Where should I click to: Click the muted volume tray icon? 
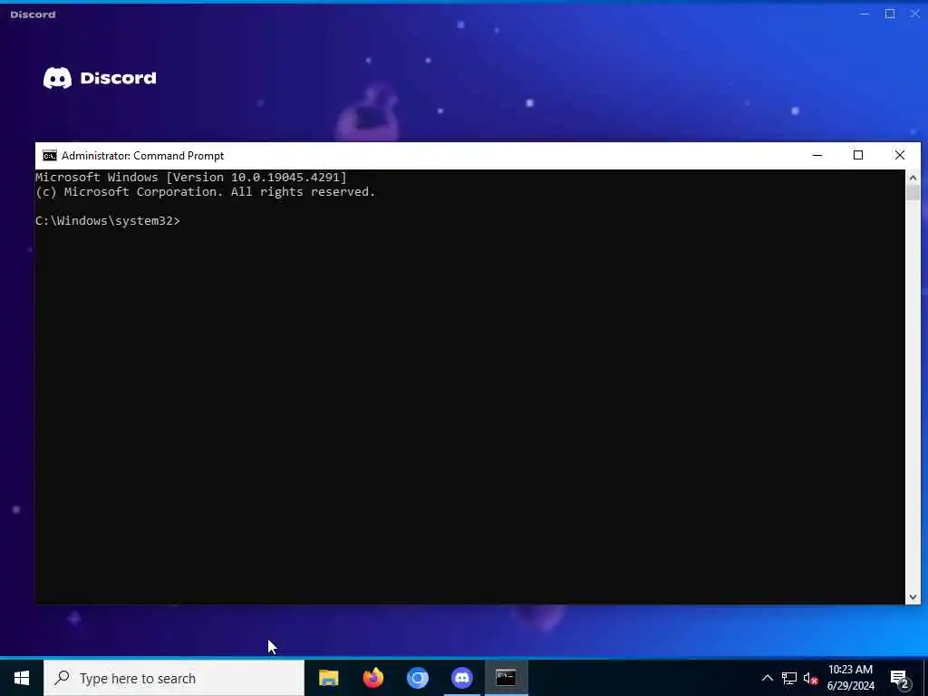pos(810,678)
